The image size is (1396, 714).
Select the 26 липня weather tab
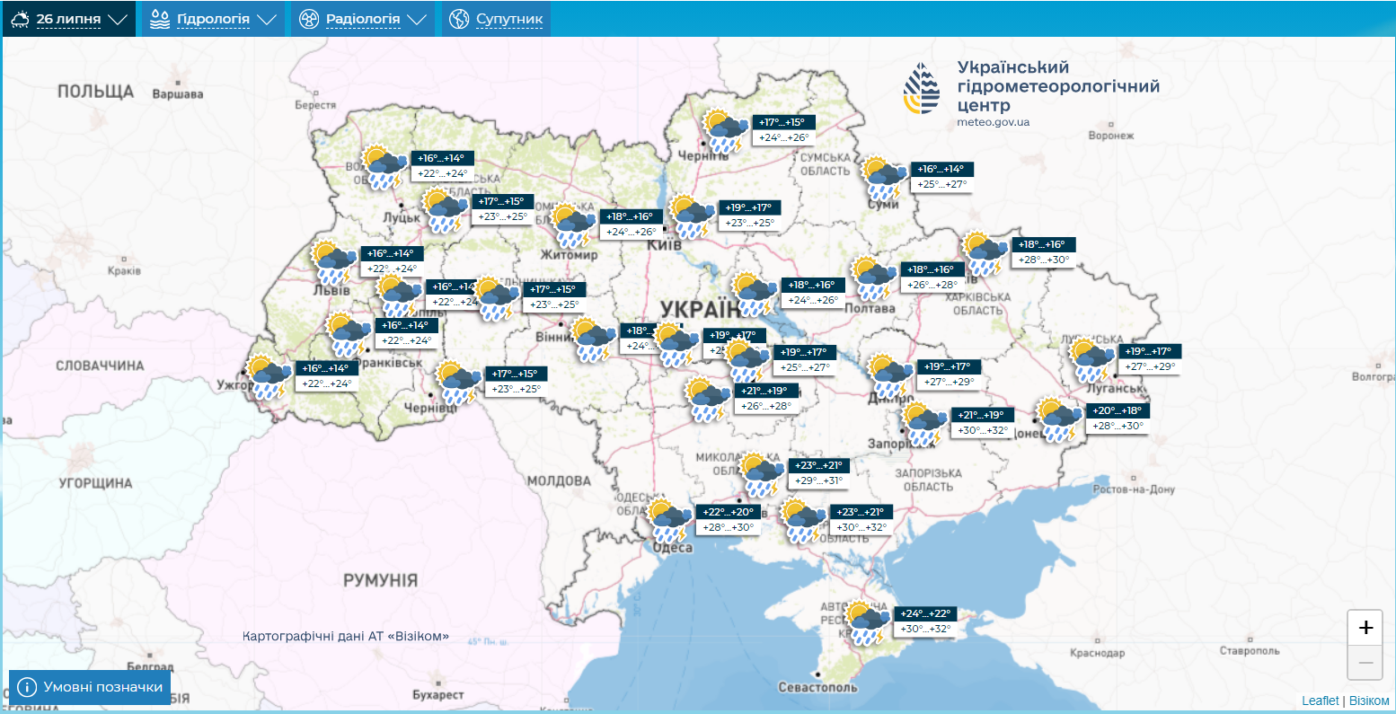pyautogui.click(x=69, y=18)
